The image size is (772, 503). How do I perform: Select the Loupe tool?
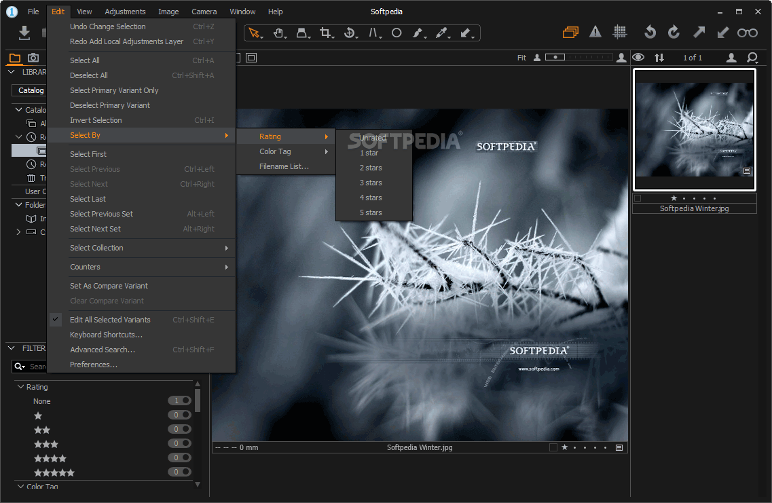pos(302,33)
